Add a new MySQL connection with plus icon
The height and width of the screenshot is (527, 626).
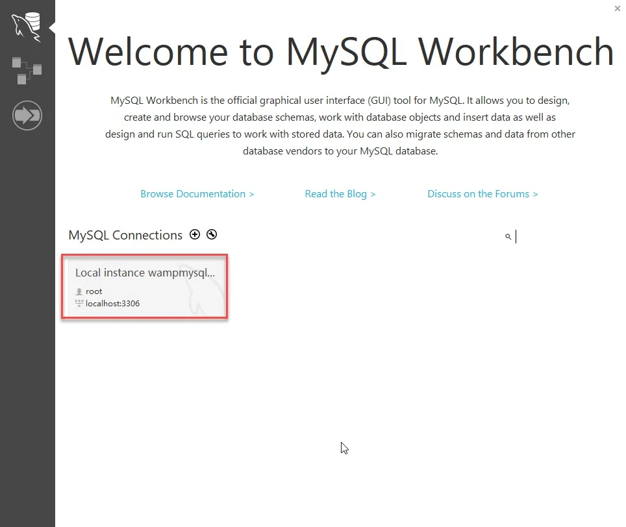(195, 234)
